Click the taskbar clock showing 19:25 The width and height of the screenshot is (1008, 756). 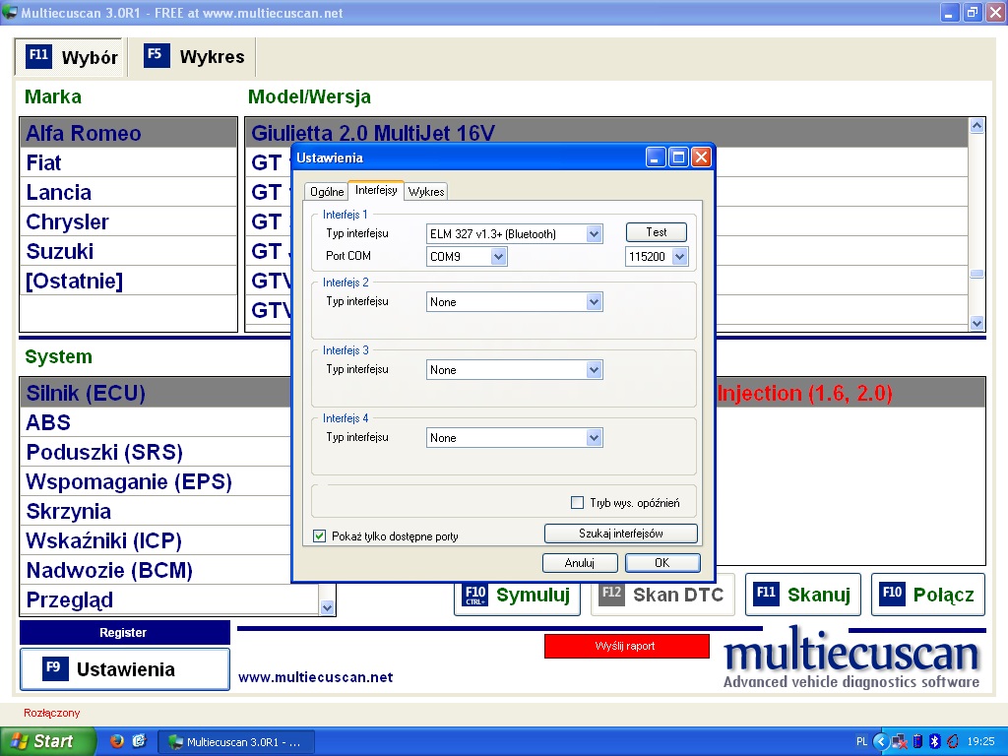980,741
